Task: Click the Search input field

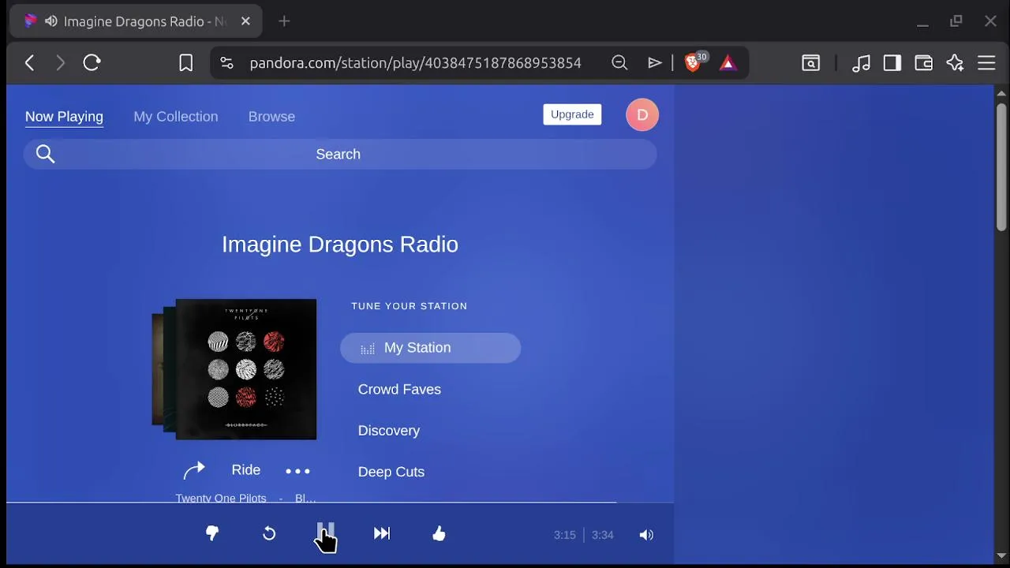Action: click(x=340, y=154)
